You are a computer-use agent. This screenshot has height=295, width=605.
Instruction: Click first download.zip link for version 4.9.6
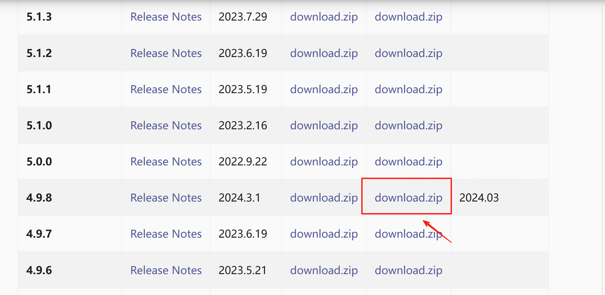tap(324, 270)
